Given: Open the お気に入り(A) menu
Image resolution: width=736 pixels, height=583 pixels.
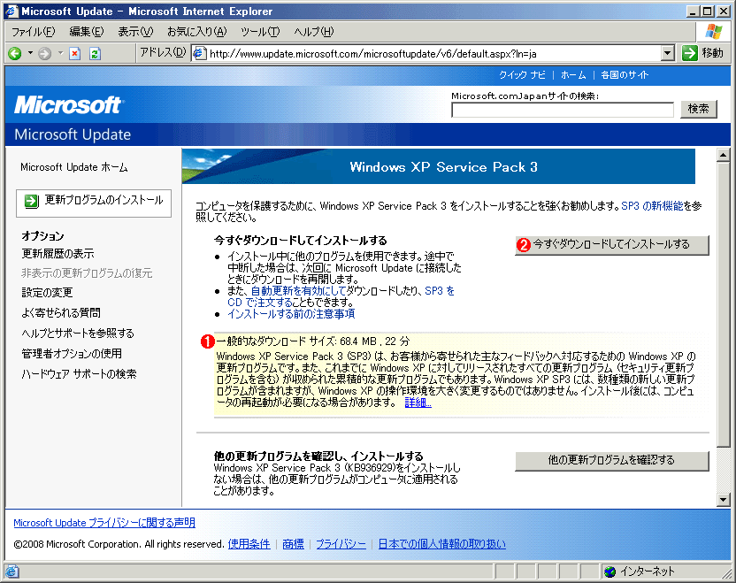Looking at the screenshot, I should pyautogui.click(x=196, y=32).
